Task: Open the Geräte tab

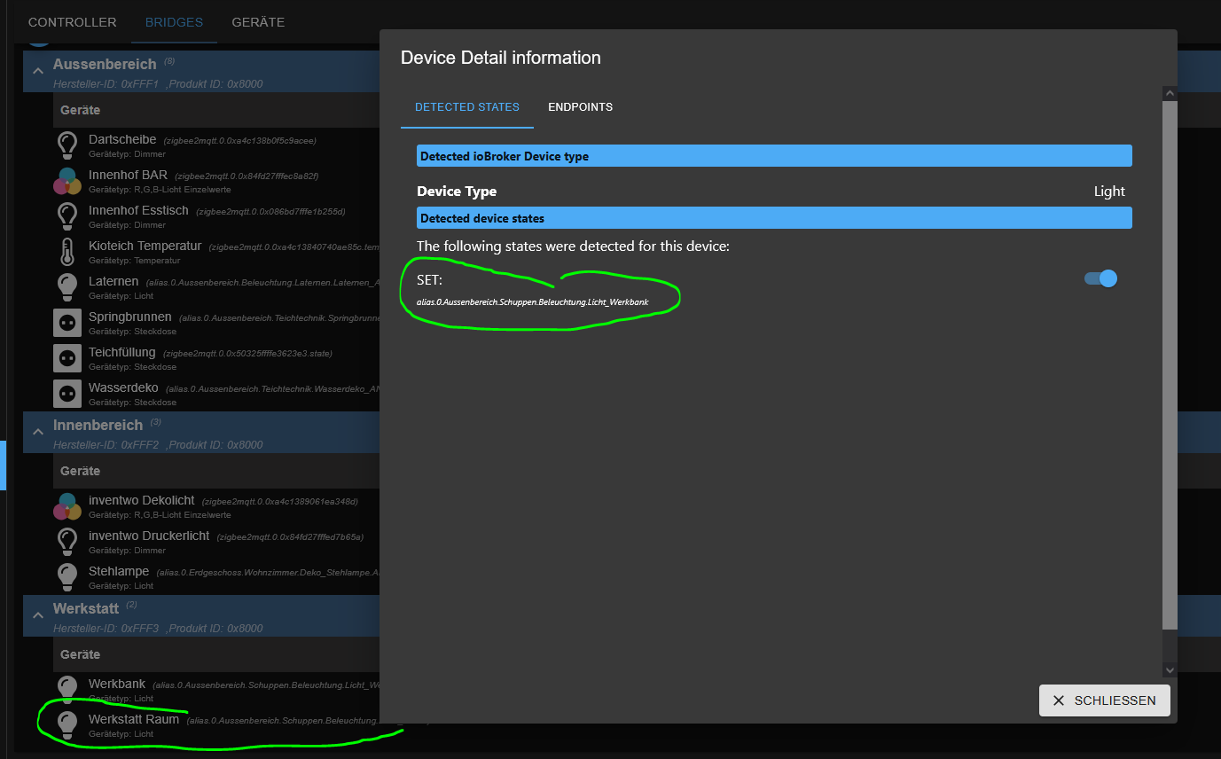Action: (258, 22)
